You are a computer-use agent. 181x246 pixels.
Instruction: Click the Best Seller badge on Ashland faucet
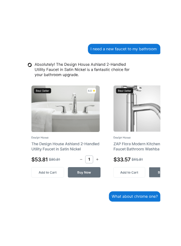click(42, 91)
